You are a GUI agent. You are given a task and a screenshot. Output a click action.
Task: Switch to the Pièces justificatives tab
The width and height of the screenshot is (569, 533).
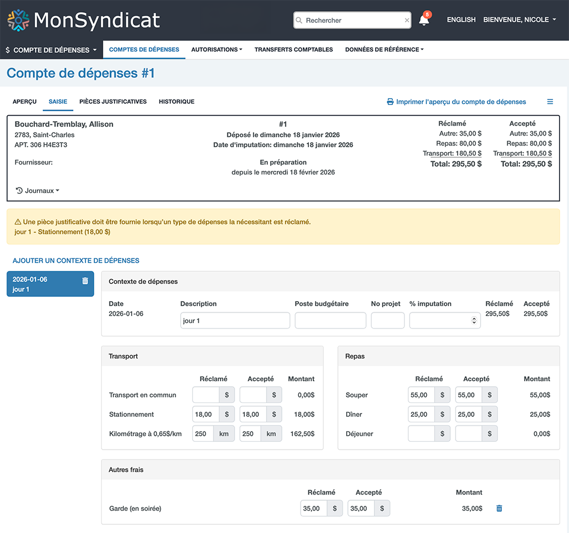click(113, 102)
